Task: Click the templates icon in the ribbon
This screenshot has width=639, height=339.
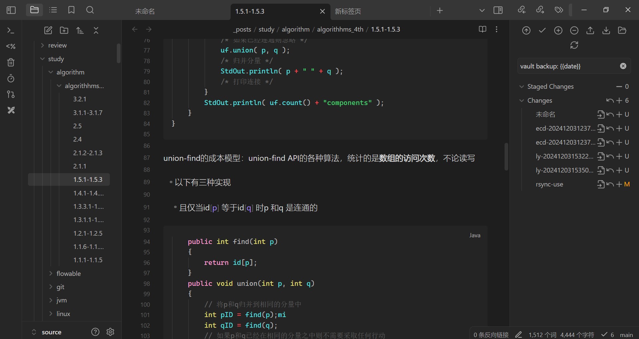Action: click(11, 46)
